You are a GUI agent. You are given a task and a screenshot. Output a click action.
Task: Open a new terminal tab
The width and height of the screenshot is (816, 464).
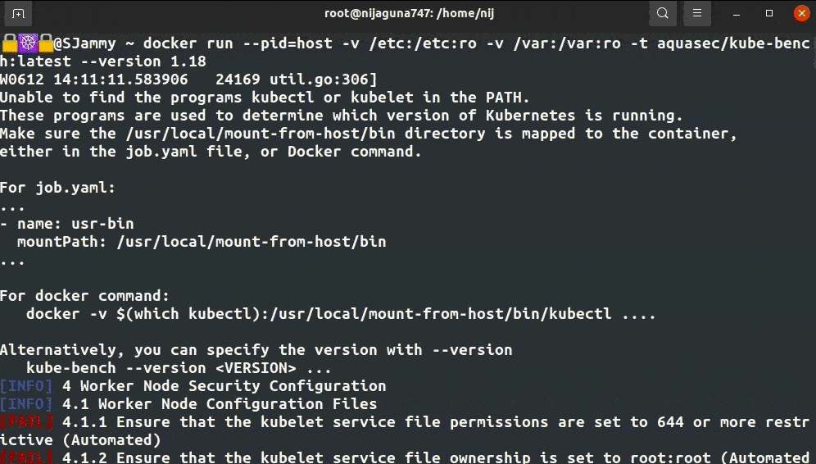[18, 14]
